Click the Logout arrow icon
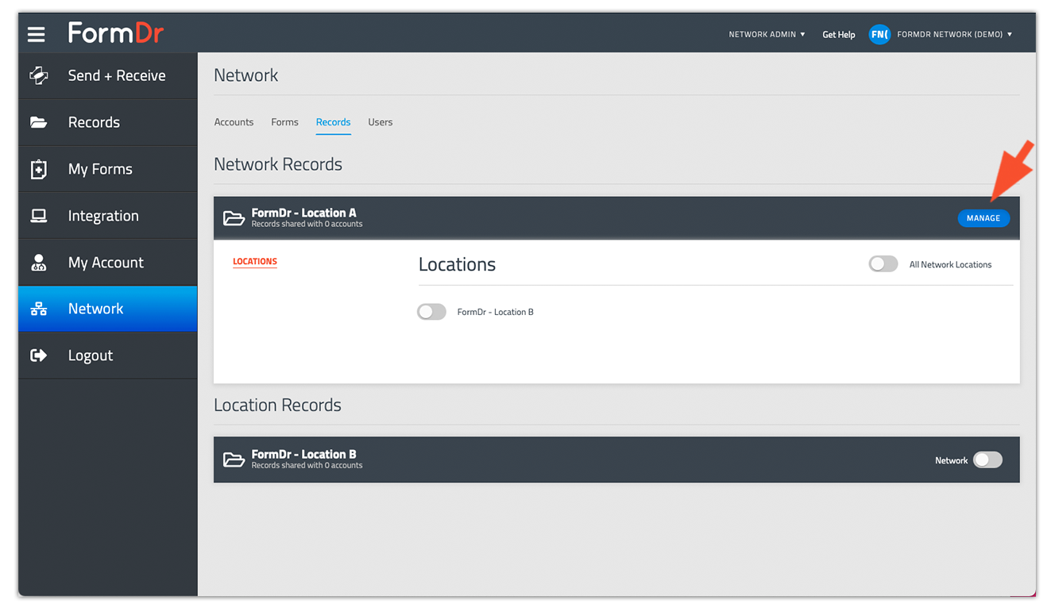The height and width of the screenshot is (615, 1051). 38,356
